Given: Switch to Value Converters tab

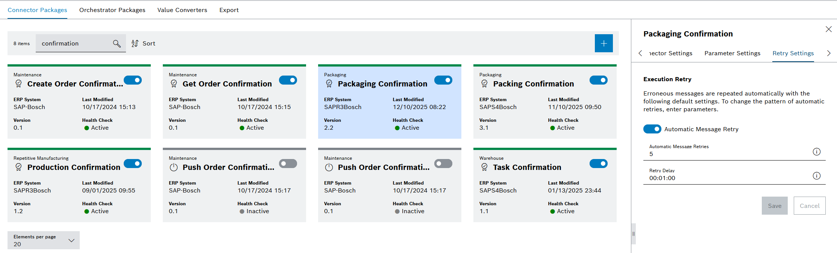Looking at the screenshot, I should (182, 10).
